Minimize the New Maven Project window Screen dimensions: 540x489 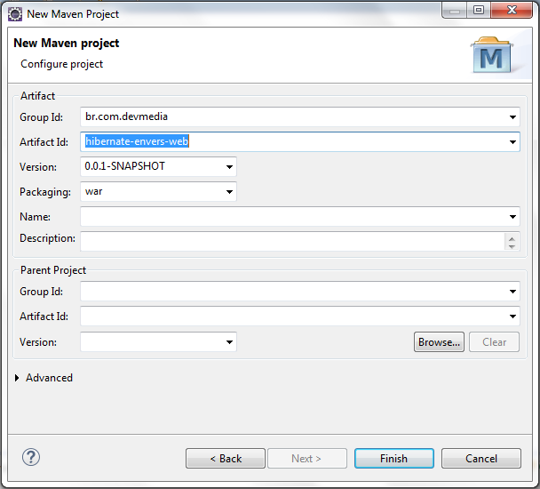tap(455, 10)
